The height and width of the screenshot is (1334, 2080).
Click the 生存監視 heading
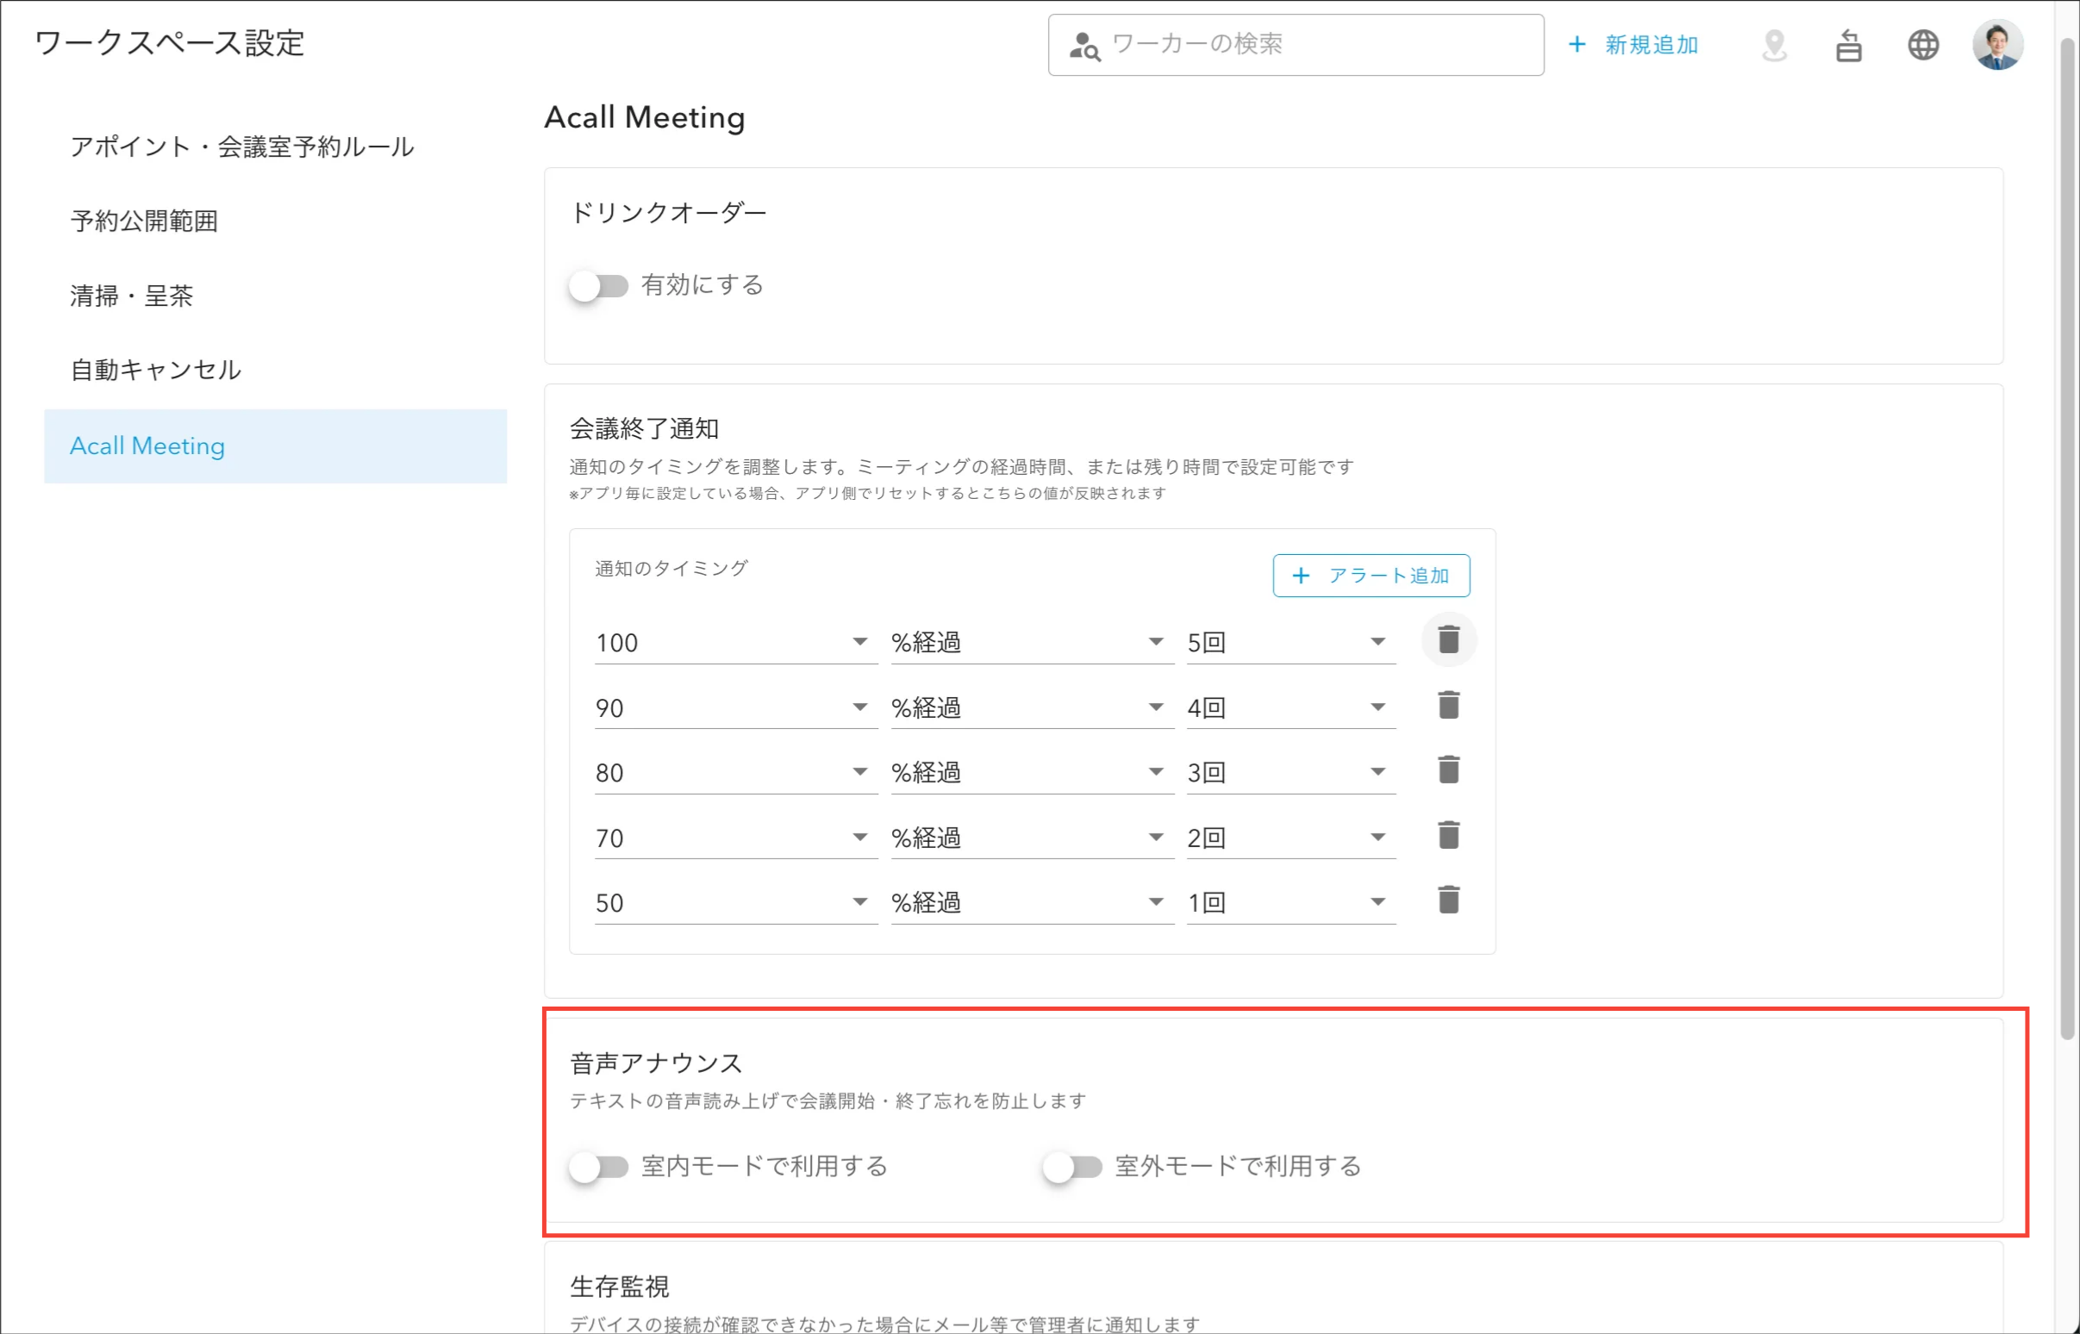click(620, 1287)
